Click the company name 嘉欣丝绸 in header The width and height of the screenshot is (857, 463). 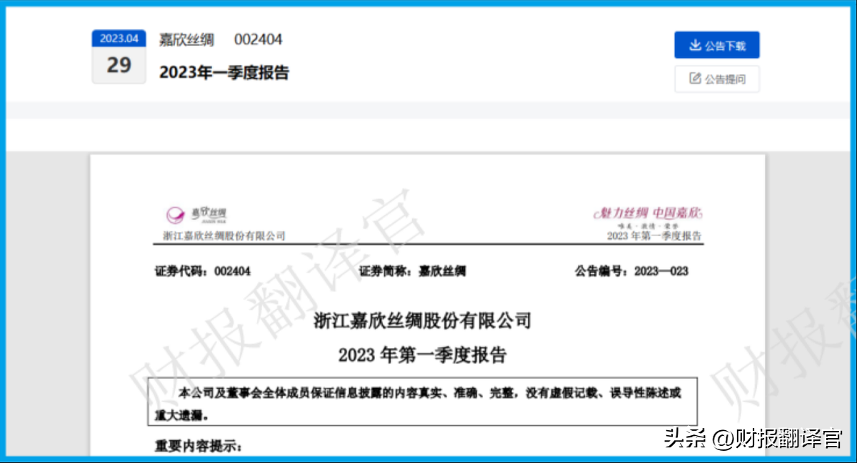186,40
